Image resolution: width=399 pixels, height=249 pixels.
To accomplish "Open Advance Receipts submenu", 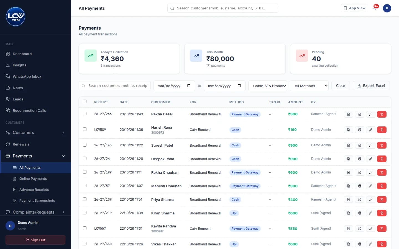I will click(x=35, y=190).
